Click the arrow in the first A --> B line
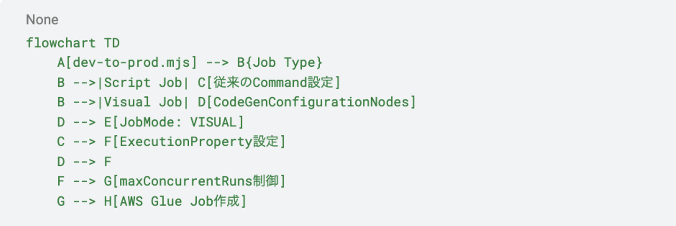The width and height of the screenshot is (676, 226). click(x=217, y=62)
